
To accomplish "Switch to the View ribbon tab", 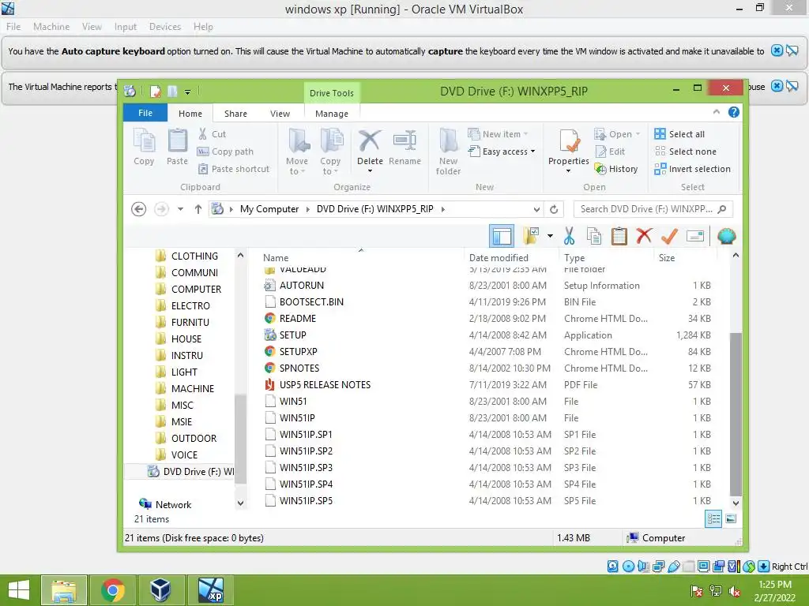I will [x=280, y=114].
